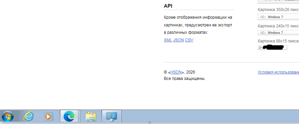Open the Windows Start menu orb
Viewport: 299px width, 124px height.
[8, 116]
